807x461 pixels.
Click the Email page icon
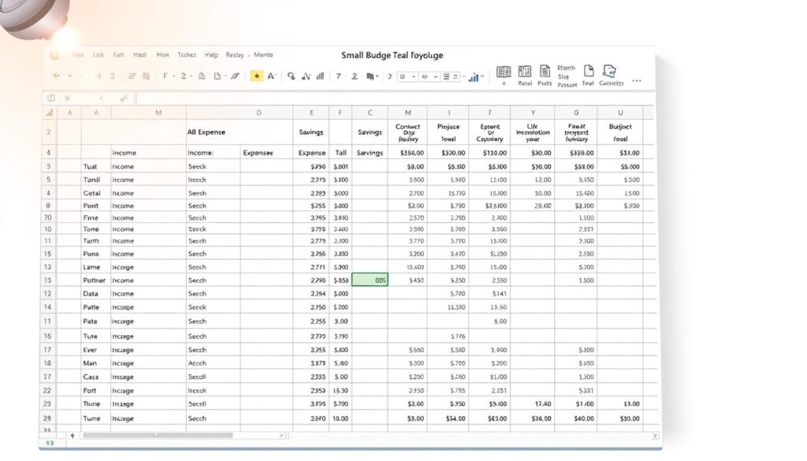(589, 71)
